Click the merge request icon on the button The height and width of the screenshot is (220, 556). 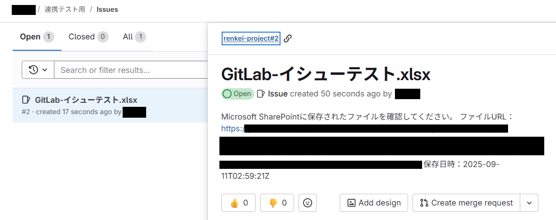[x=424, y=203]
